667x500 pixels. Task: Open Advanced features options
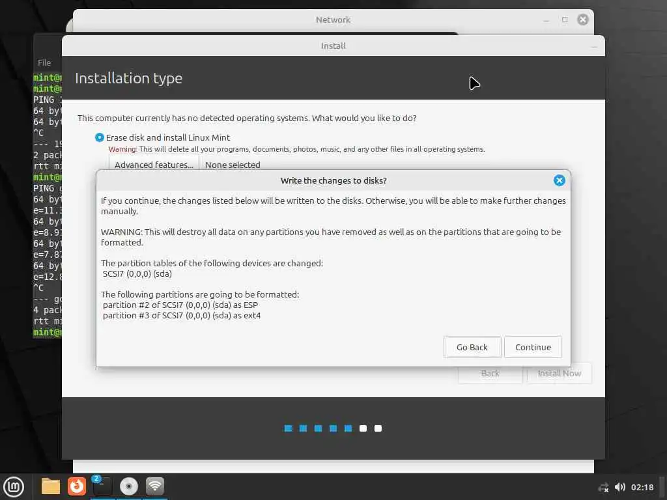click(154, 165)
